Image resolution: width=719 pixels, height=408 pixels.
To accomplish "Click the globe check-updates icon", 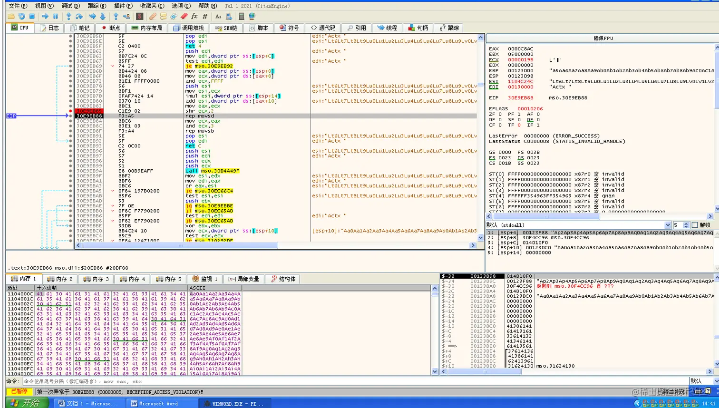I will tap(252, 16).
